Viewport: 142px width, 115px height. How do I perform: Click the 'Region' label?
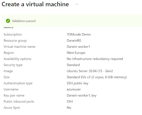(9, 53)
